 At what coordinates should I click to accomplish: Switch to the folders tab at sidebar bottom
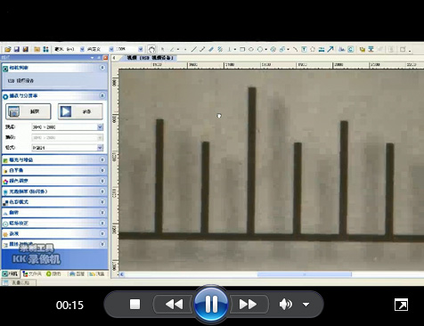pos(32,273)
